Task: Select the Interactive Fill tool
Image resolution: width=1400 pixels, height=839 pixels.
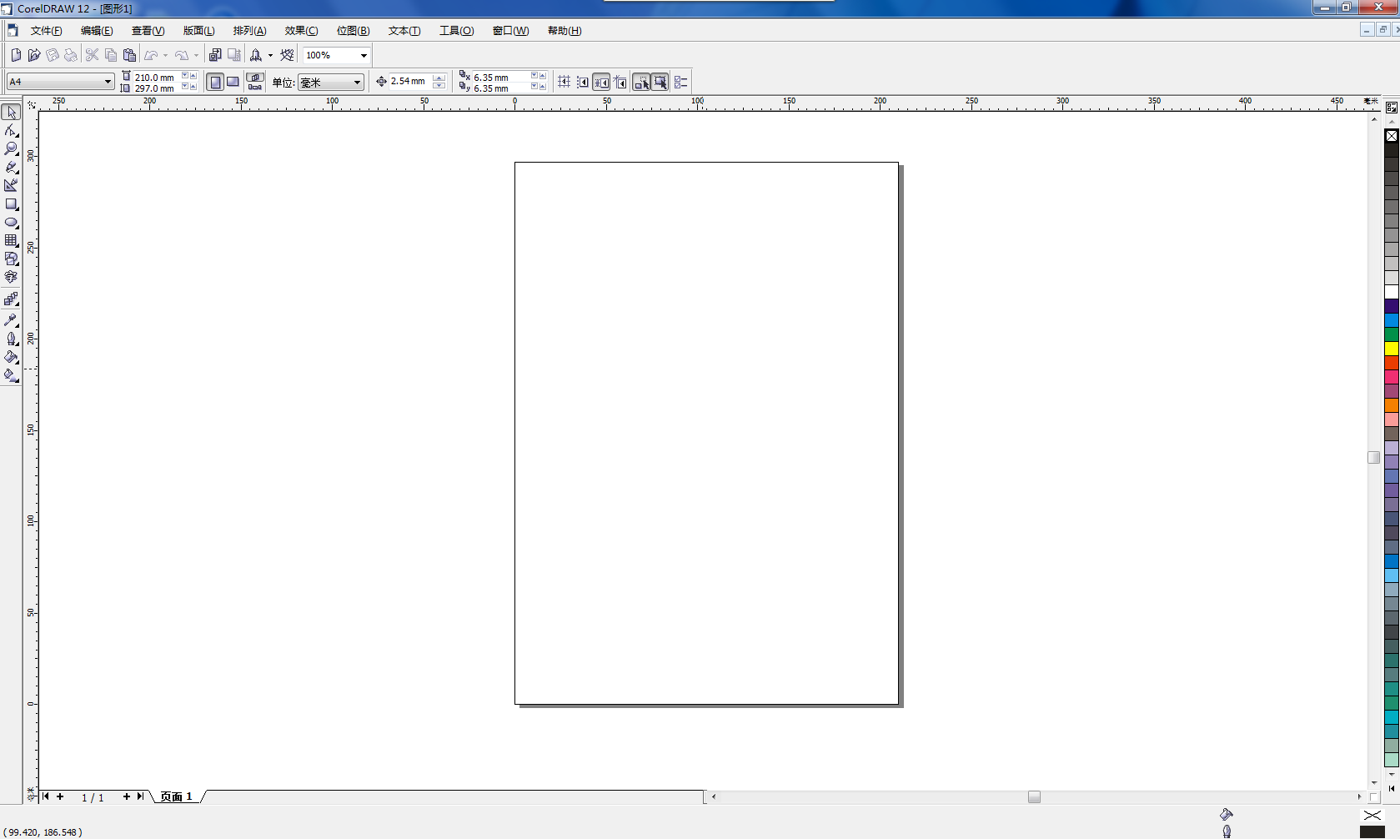Action: tap(12, 376)
